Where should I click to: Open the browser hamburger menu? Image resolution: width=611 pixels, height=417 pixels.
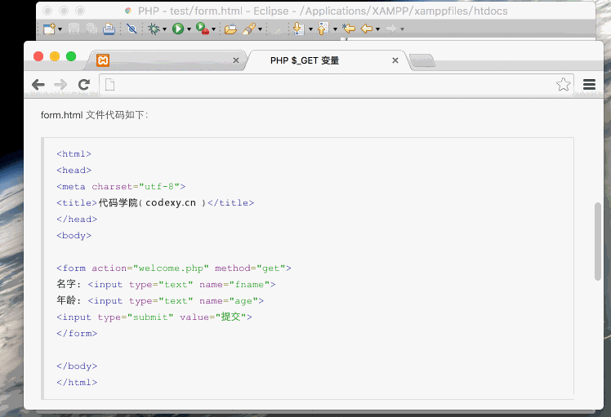click(x=589, y=85)
